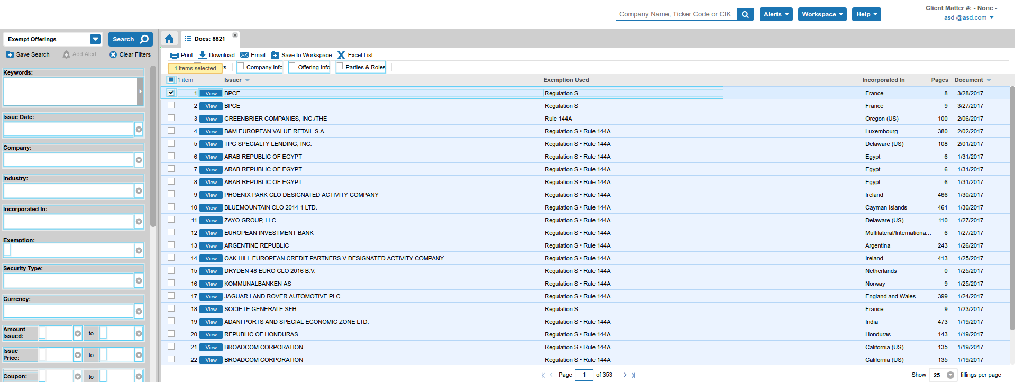Image resolution: width=1015 pixels, height=382 pixels.
Task: Click the page number input box
Action: click(x=584, y=375)
